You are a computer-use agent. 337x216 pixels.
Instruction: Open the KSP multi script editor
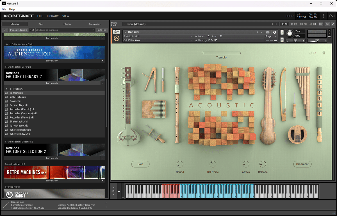[x=321, y=24]
